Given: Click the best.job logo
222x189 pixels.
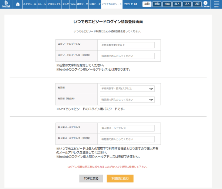Looking at the screenshot, I should tap(6, 4).
